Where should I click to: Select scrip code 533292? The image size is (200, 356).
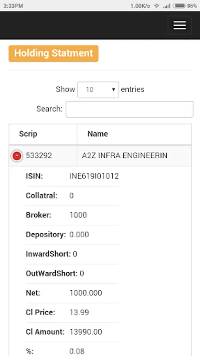39,156
